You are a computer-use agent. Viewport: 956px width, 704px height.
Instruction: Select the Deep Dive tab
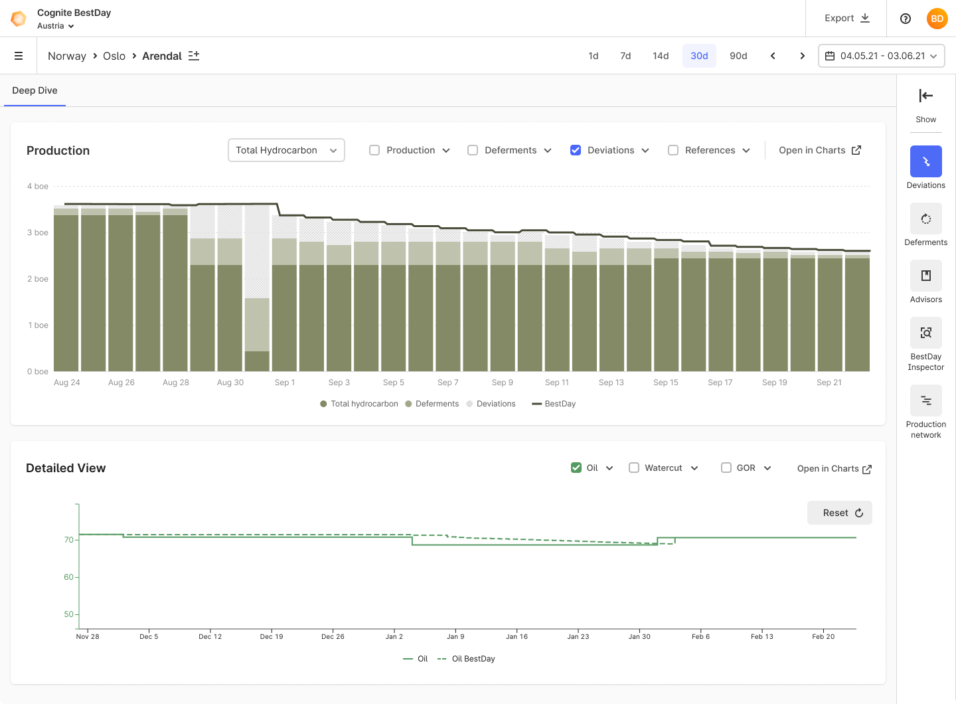click(35, 90)
